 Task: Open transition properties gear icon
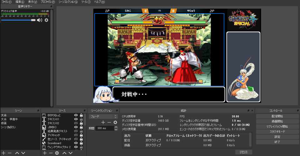pyautogui.click(x=115, y=122)
